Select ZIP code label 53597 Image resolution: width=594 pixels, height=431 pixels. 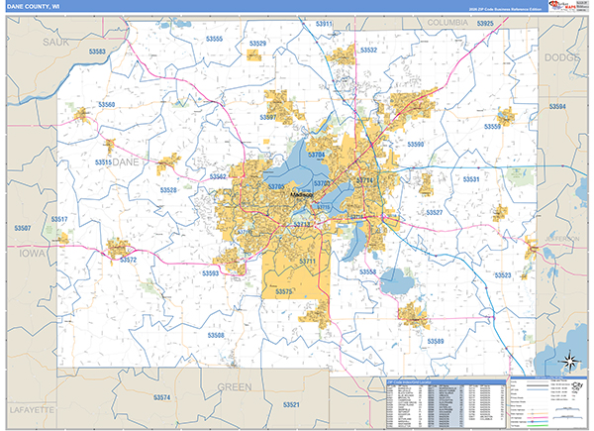click(x=268, y=117)
